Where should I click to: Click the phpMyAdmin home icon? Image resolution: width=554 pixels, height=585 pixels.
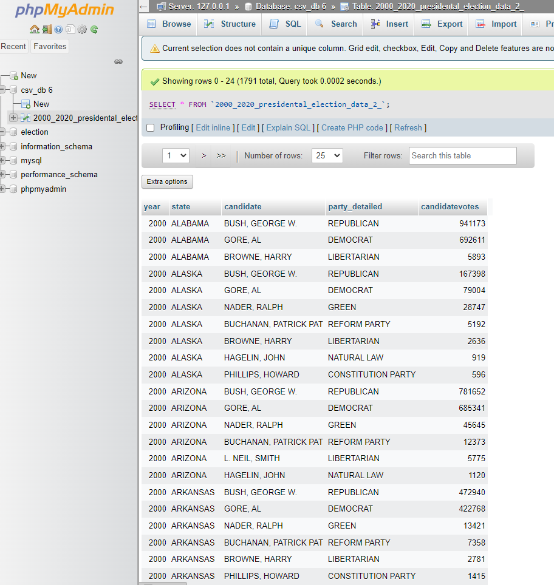click(34, 30)
